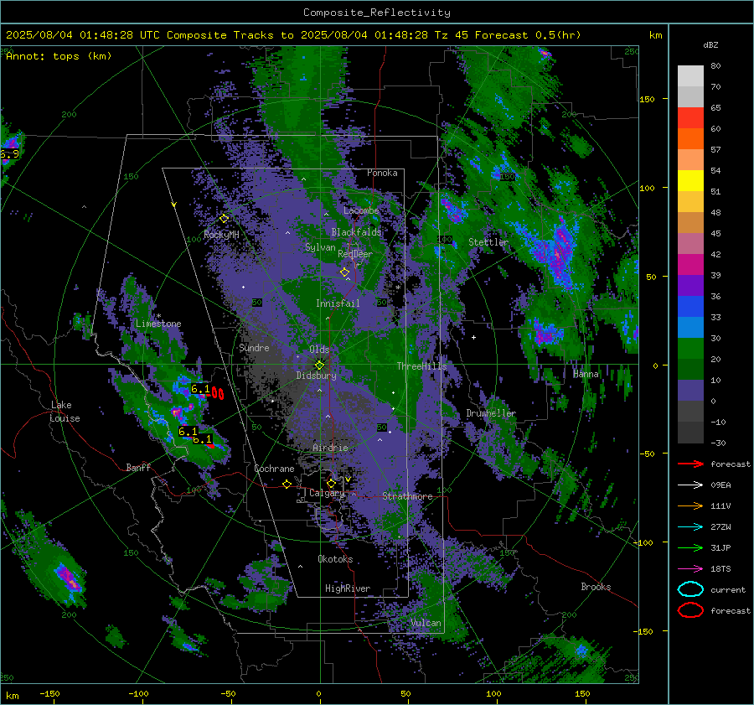Screen dimensions: 754x705
Task: Click the 6.1 label next to red ellipses
Action: pos(200,389)
